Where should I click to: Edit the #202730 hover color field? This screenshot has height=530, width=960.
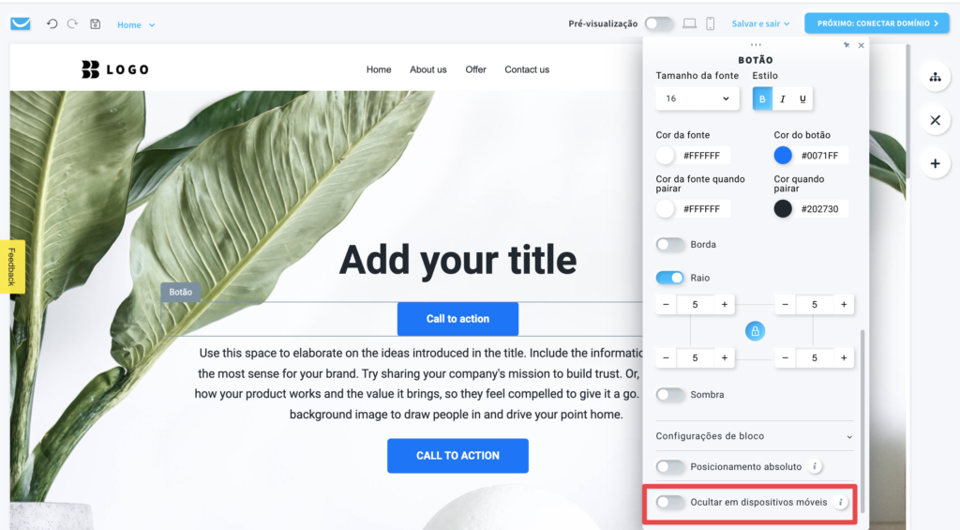click(x=820, y=209)
